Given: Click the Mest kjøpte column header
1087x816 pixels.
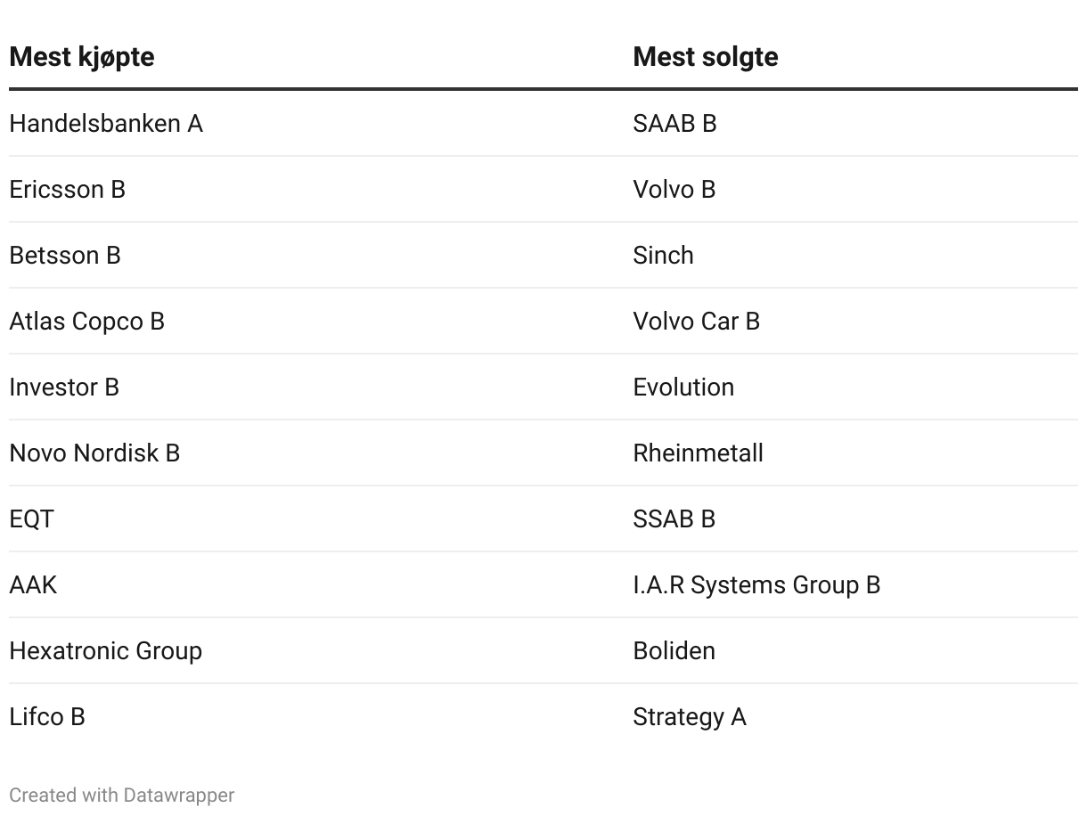Looking at the screenshot, I should 82,57.
